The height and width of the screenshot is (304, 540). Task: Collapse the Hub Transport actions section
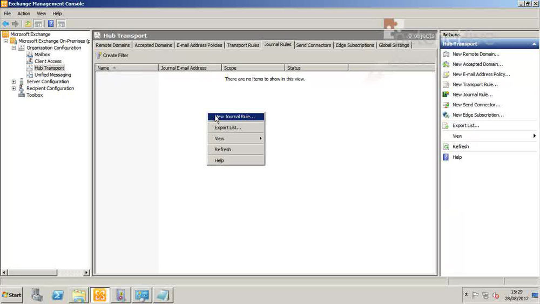tap(534, 44)
